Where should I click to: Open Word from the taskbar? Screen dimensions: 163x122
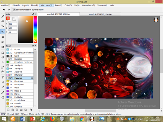pos(23,119)
